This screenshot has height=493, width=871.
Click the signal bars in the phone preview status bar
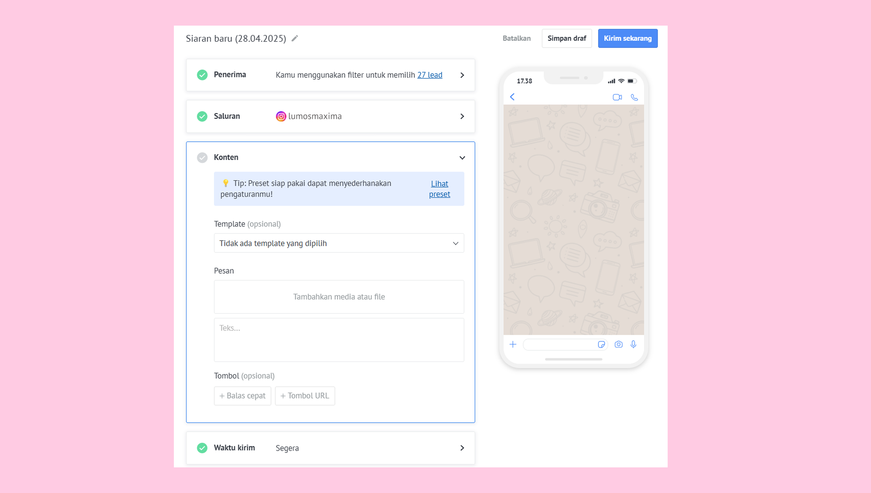coord(611,81)
